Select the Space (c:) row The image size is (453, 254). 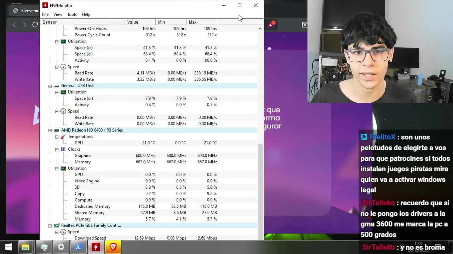(149, 48)
